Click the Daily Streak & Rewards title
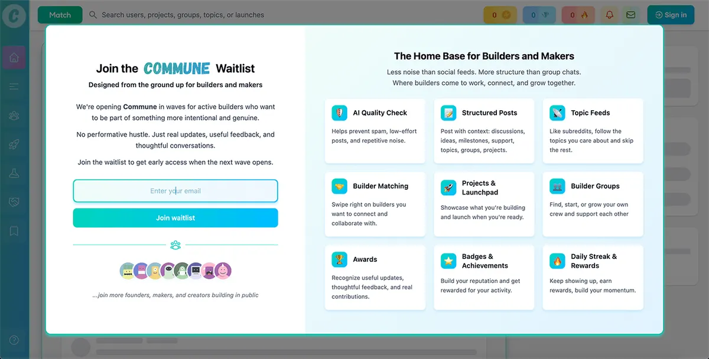The image size is (709, 359). pos(594,261)
